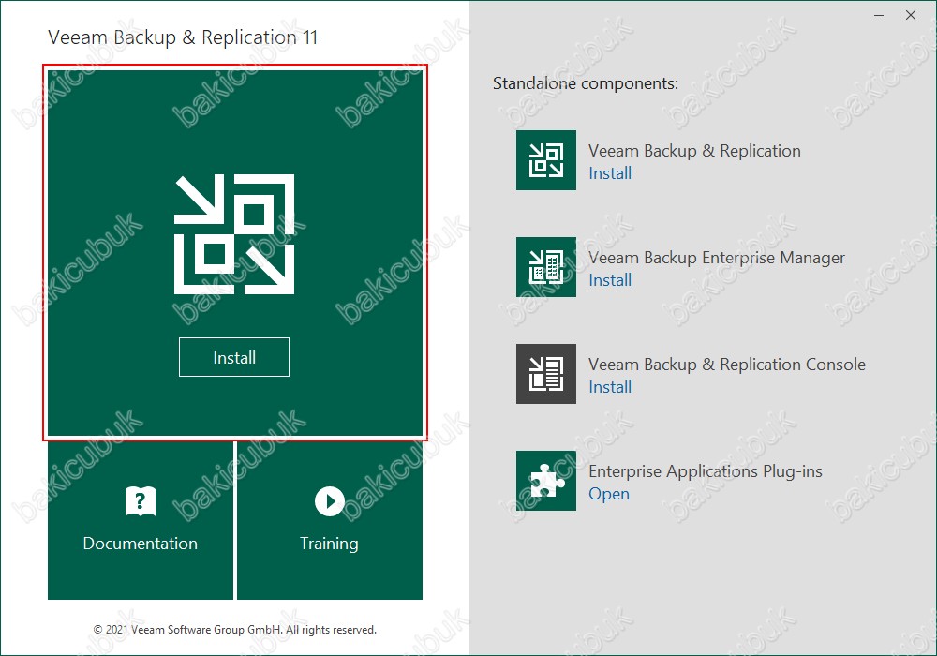Click the 'Veeam Backup Enterprise Manager' title text

click(717, 258)
